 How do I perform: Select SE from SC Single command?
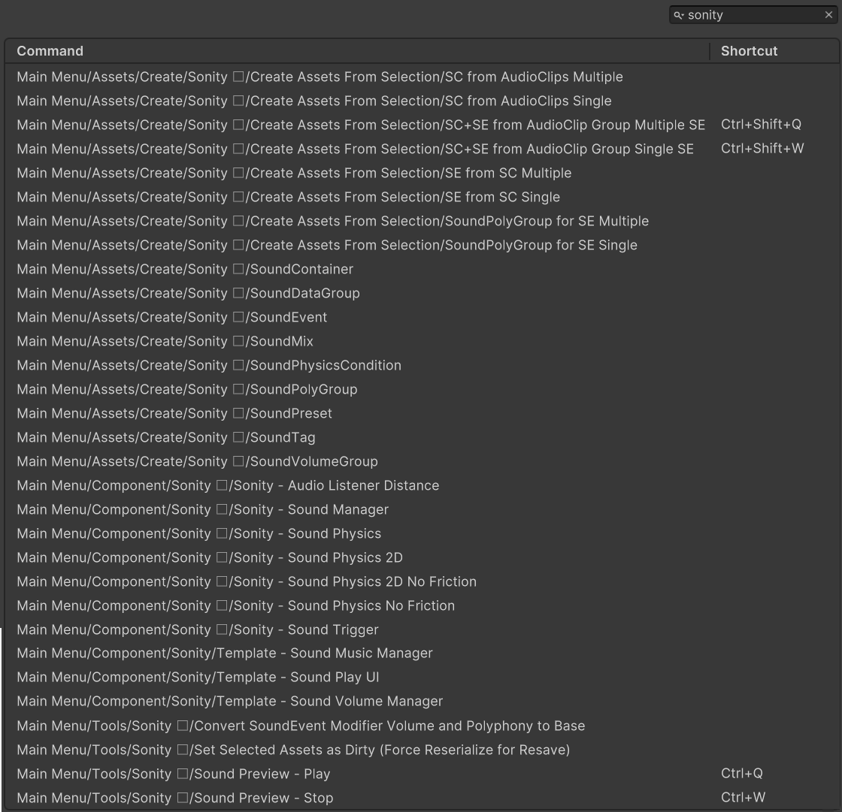[421, 197]
